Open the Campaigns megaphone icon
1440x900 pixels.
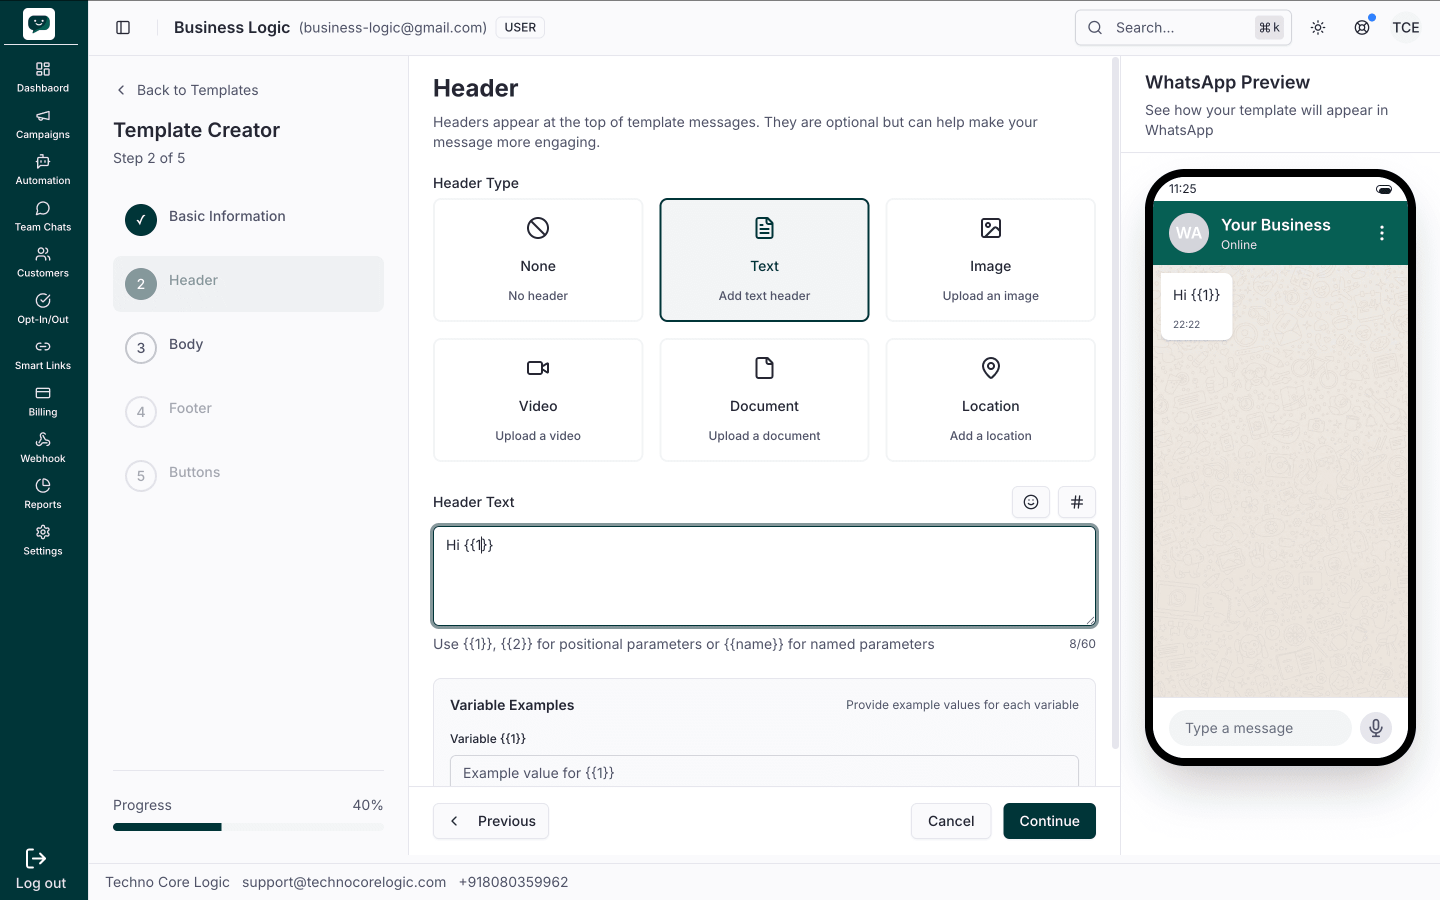43,115
